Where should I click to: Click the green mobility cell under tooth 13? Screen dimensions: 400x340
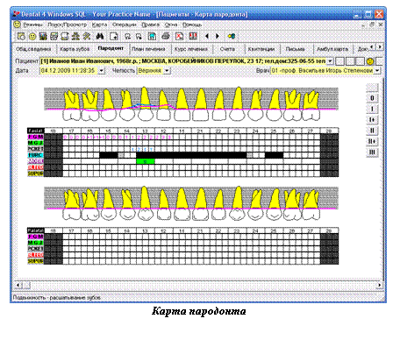[146, 161]
